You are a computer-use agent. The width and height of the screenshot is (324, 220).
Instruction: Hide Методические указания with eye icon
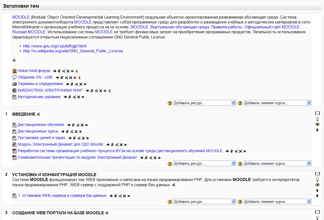83,97
